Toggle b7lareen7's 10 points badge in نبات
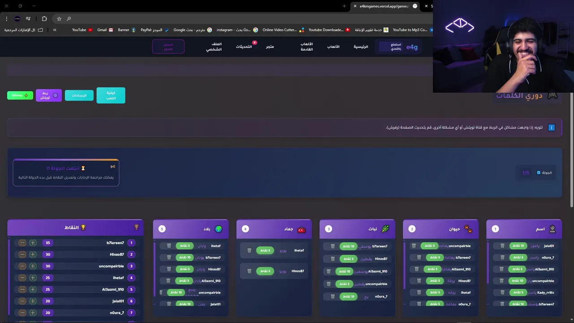This screenshot has height=323, width=574. pos(348,246)
